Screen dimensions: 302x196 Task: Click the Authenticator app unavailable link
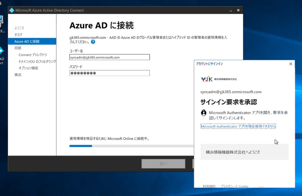pyautogui.click(x=238, y=127)
